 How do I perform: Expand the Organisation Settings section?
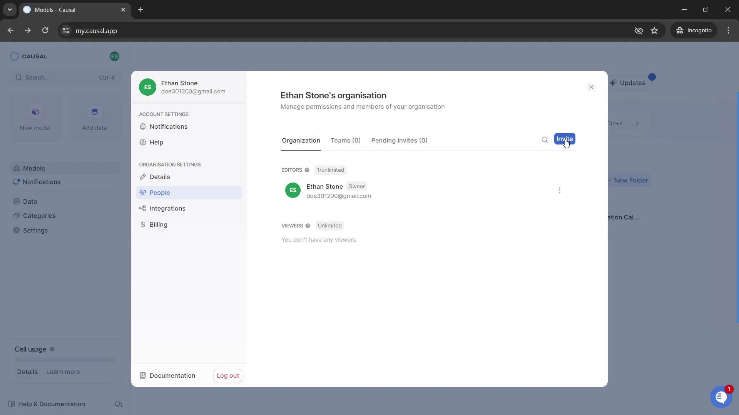pos(170,165)
